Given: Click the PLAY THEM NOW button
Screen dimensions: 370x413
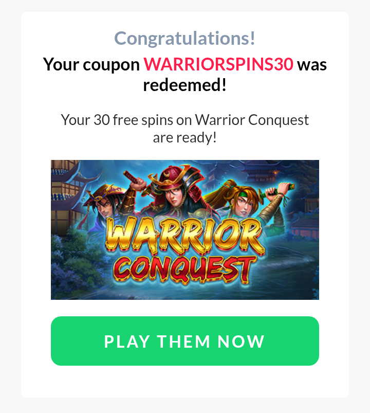Looking at the screenshot, I should tap(184, 341).
